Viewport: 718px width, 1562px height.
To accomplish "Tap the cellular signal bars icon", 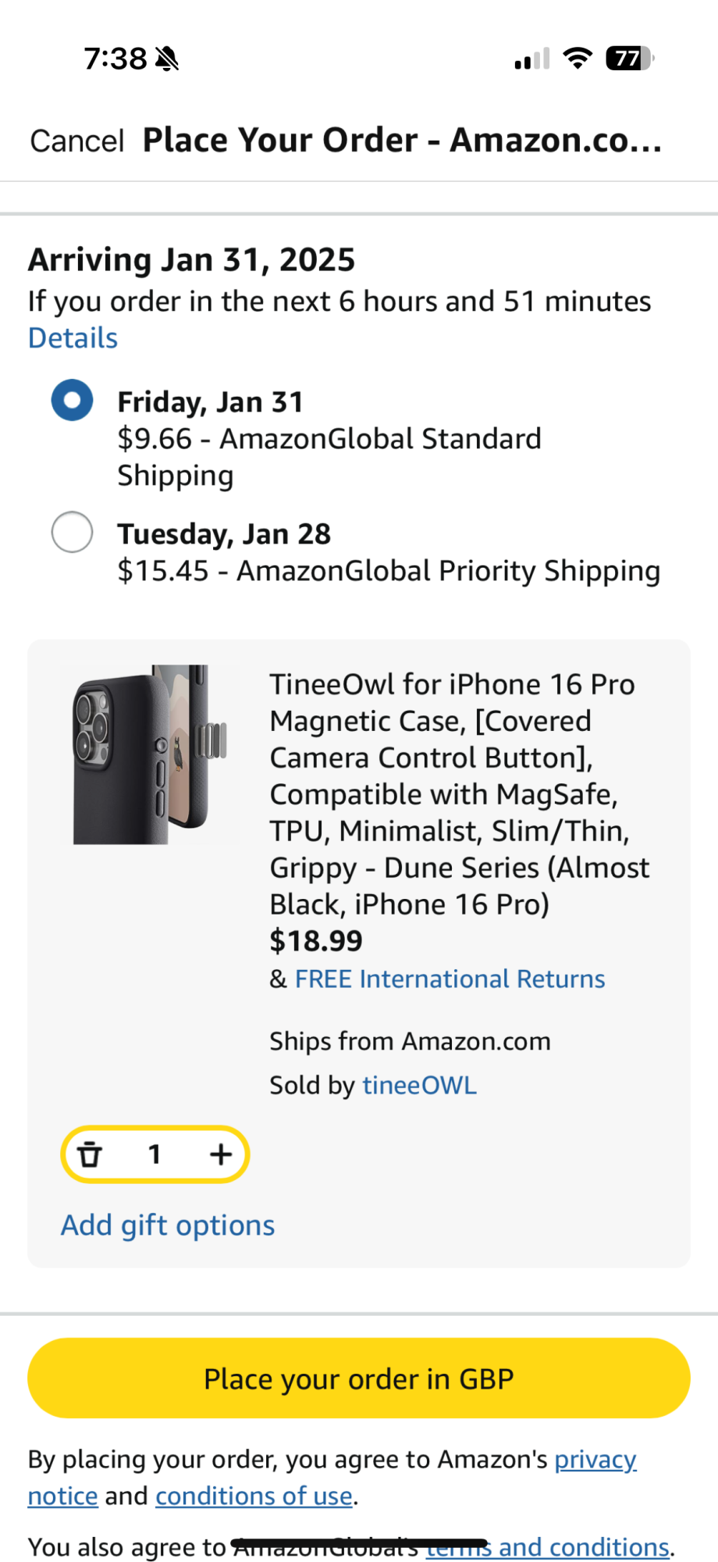I will (x=532, y=59).
